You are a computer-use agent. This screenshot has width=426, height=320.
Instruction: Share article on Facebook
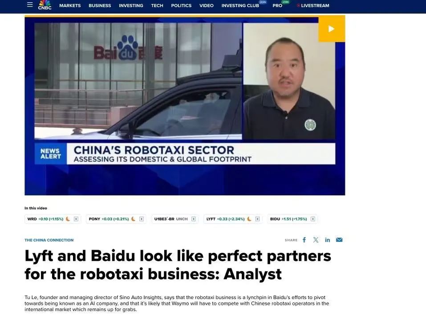click(x=304, y=240)
